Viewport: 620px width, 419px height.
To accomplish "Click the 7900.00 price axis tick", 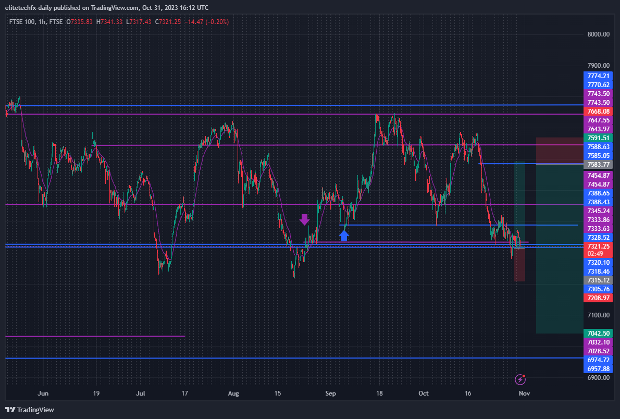I will click(x=598, y=66).
